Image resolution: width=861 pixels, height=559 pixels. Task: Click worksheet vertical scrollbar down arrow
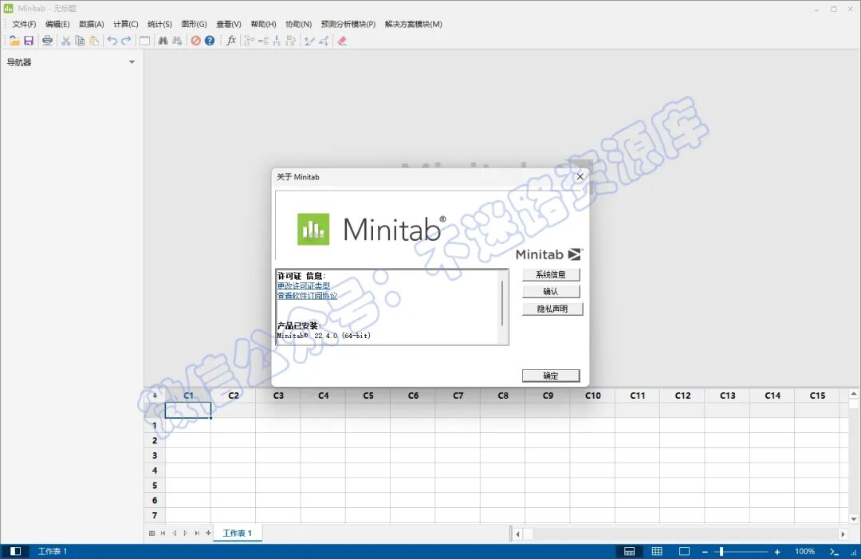(x=853, y=518)
